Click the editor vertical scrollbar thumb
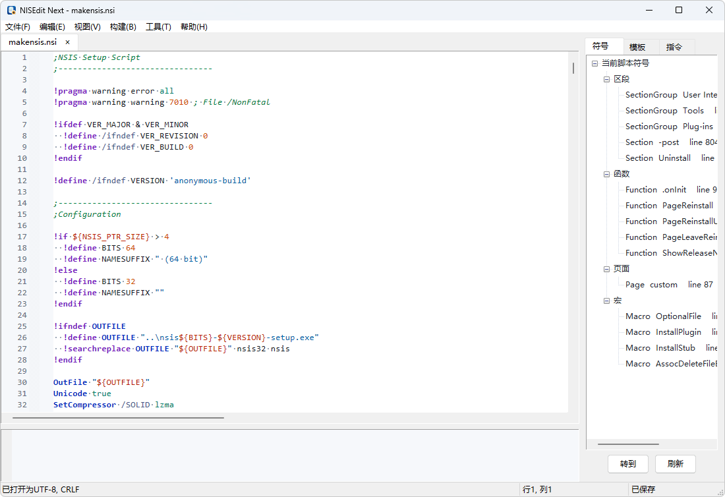Screen dimensions: 725x497 coord(573,68)
